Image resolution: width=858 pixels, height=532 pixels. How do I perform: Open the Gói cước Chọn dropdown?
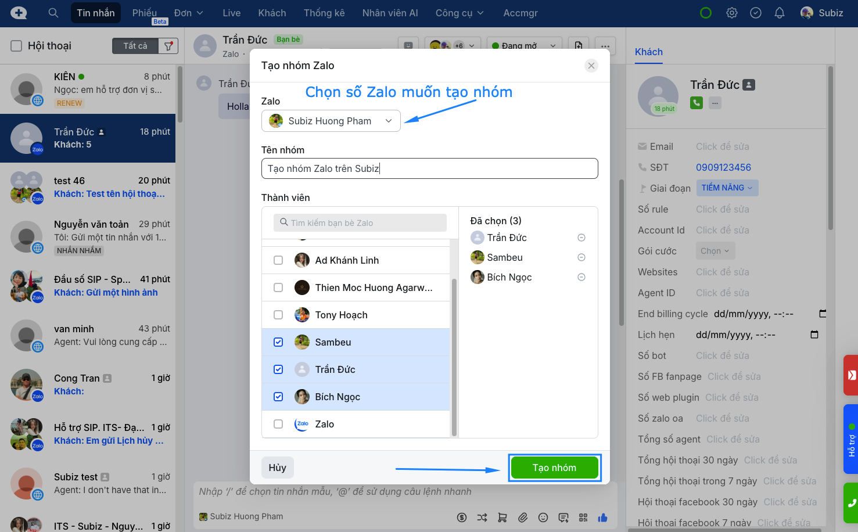tap(715, 251)
